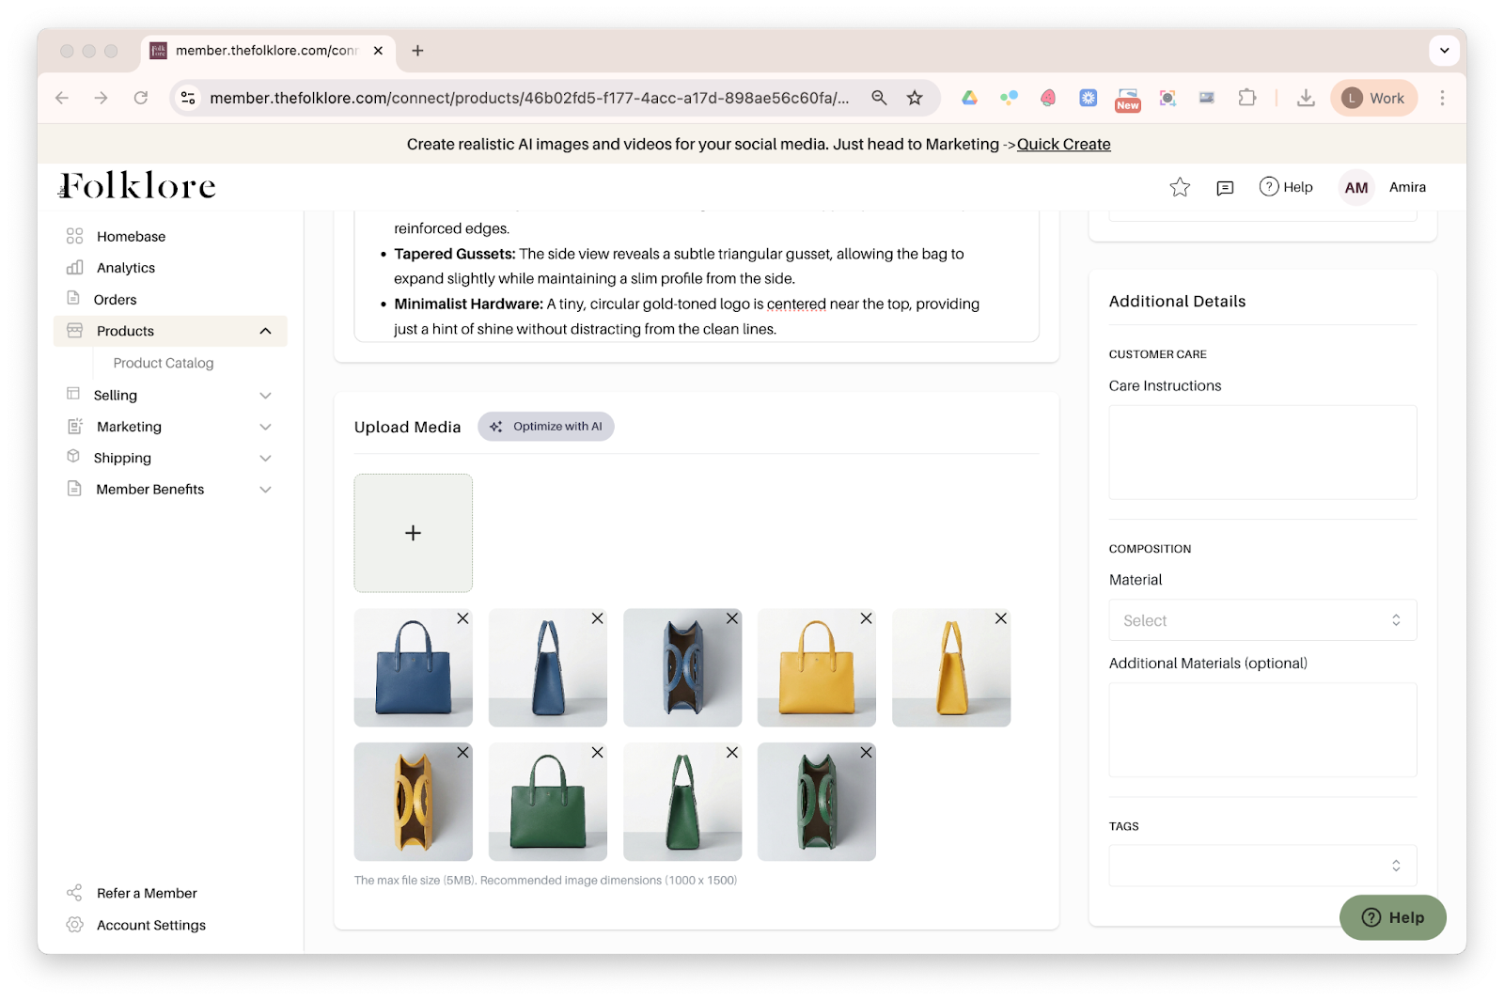Follow the Quick Create link
The height and width of the screenshot is (1000, 1504).
pos(1063,144)
